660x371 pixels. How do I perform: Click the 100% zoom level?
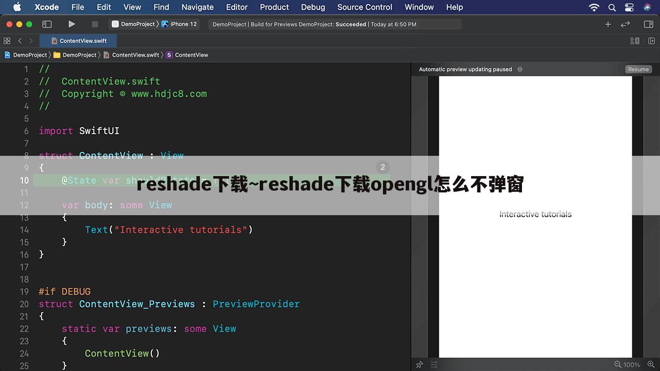click(632, 365)
